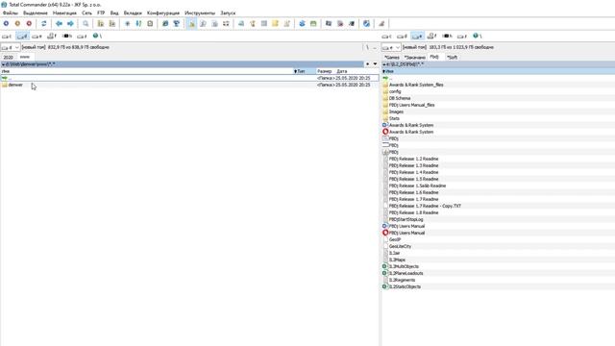Viewport: 615px width, 346px height.
Task: Select drive h in left drive bar
Action: point(67,37)
